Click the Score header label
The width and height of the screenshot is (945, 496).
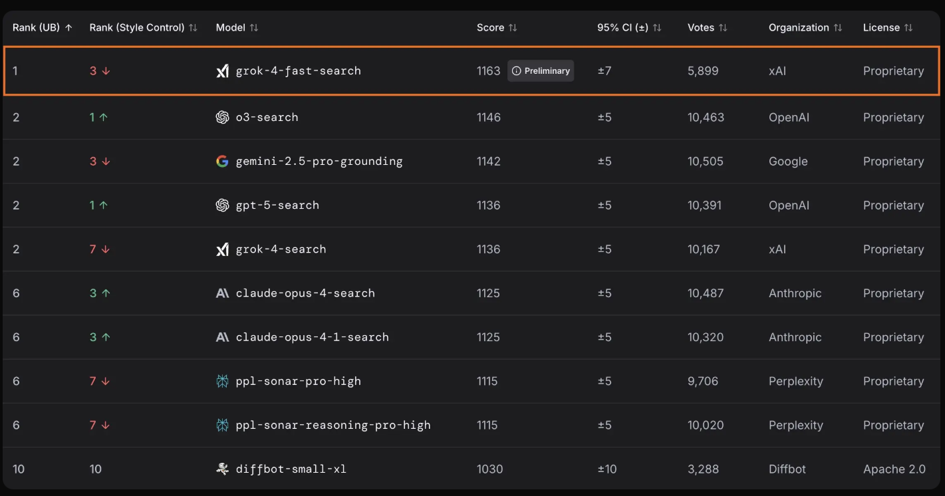pos(491,28)
